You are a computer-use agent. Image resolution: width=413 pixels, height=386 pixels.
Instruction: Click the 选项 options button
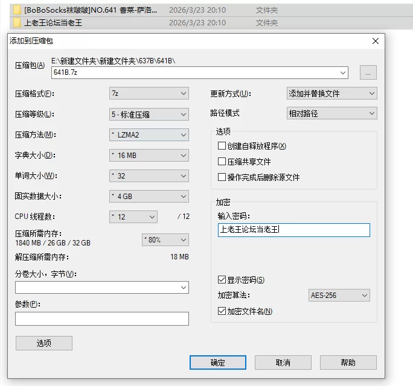(44, 343)
